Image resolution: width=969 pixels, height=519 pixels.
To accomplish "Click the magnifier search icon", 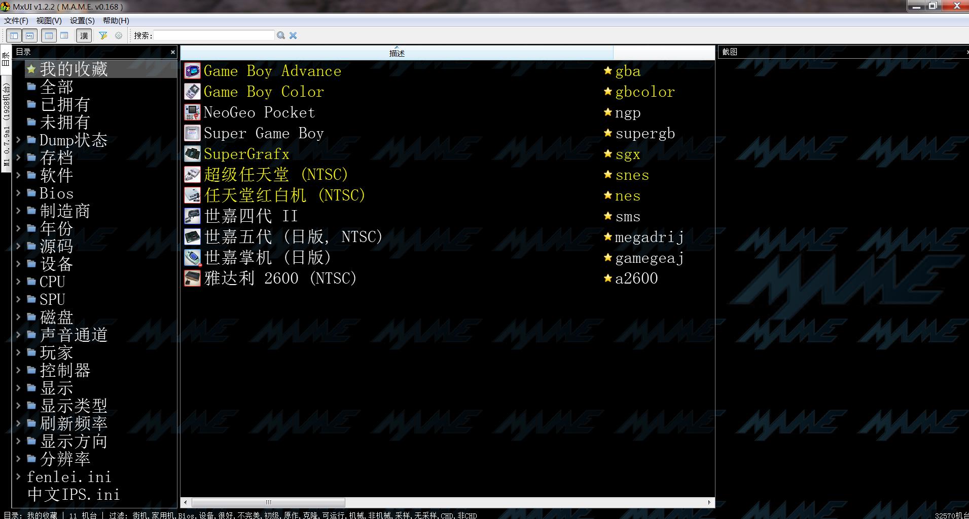I will click(281, 35).
